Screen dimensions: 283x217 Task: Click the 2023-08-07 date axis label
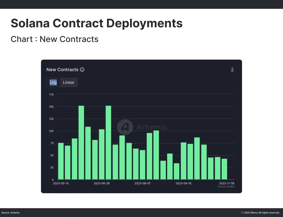pyautogui.click(x=142, y=183)
